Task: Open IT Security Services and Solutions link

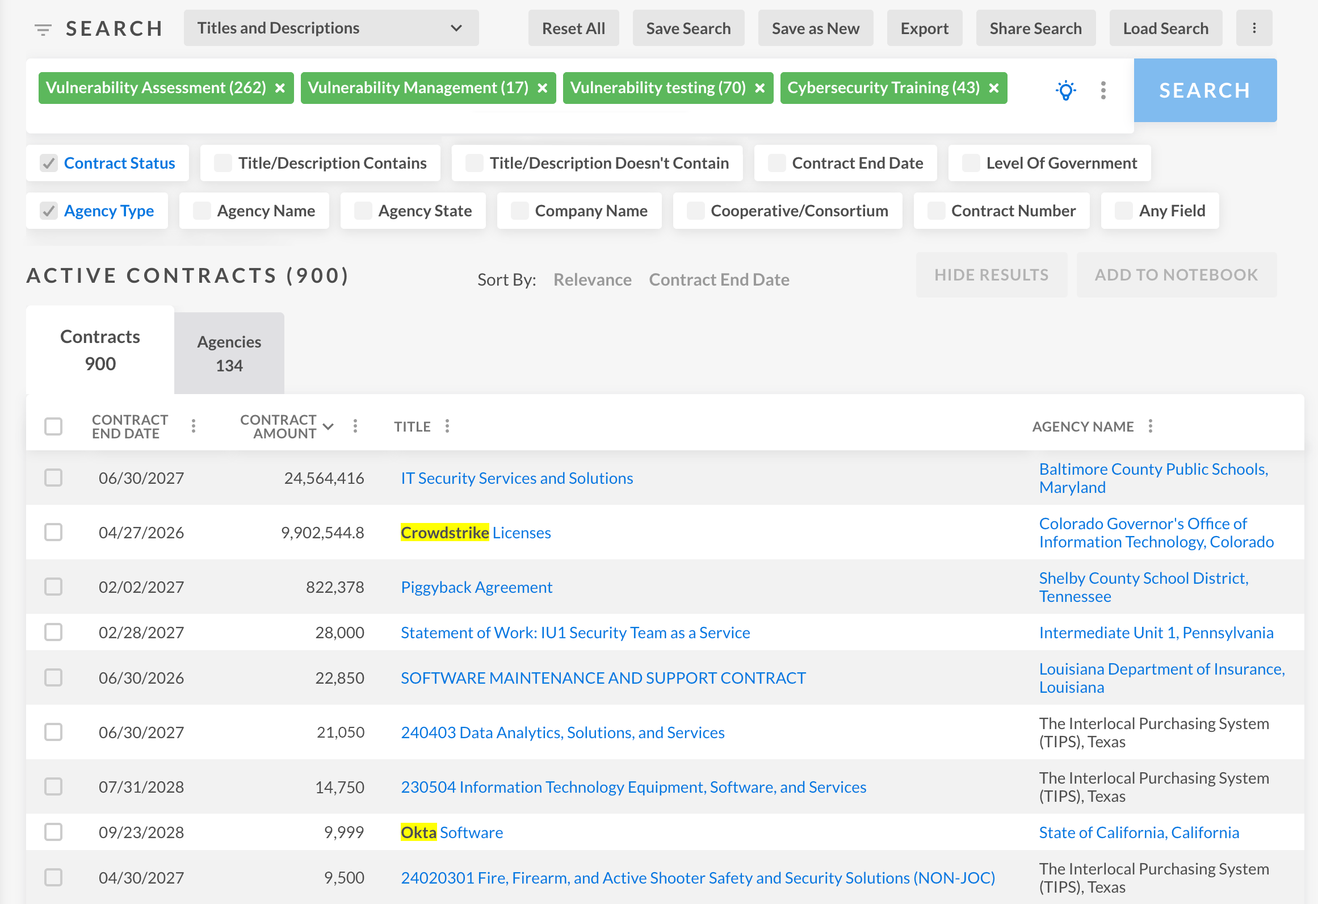Action: 517,478
